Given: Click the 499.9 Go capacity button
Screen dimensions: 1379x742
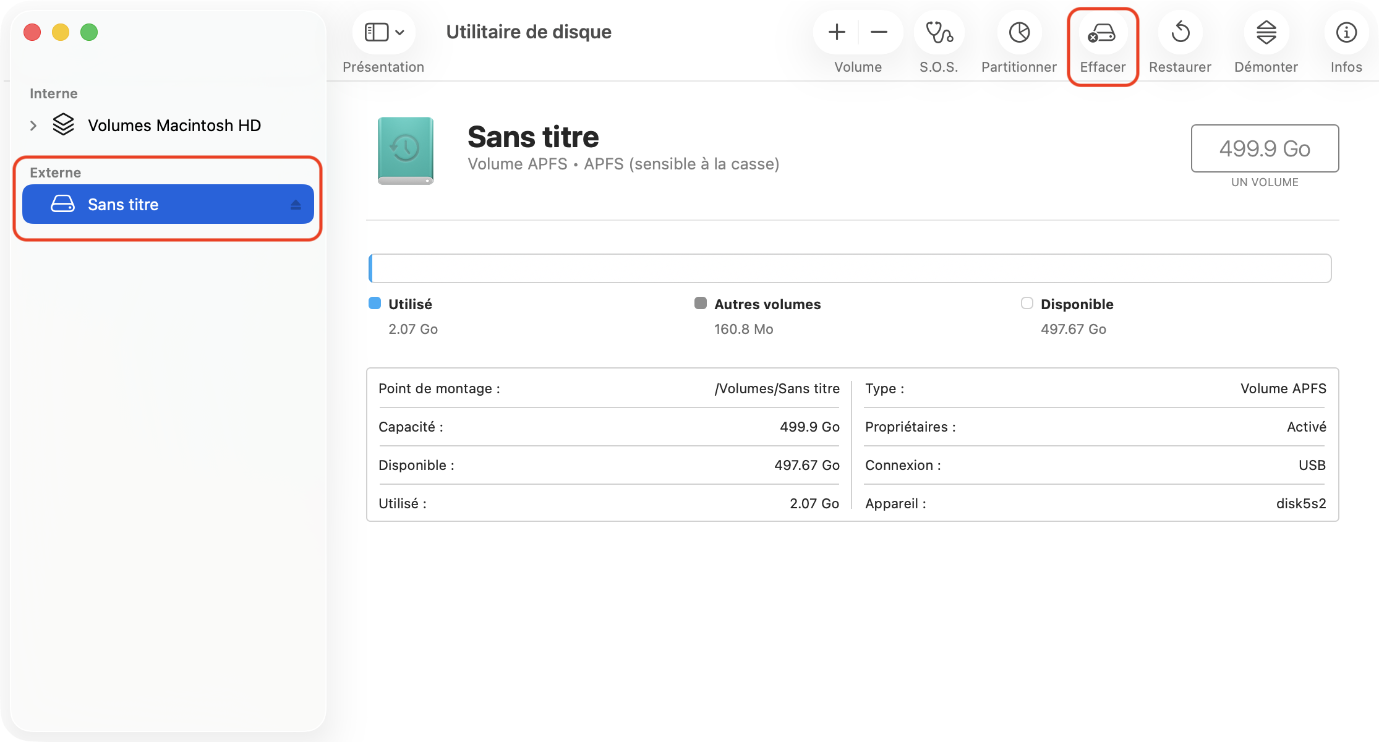Looking at the screenshot, I should pyautogui.click(x=1264, y=148).
